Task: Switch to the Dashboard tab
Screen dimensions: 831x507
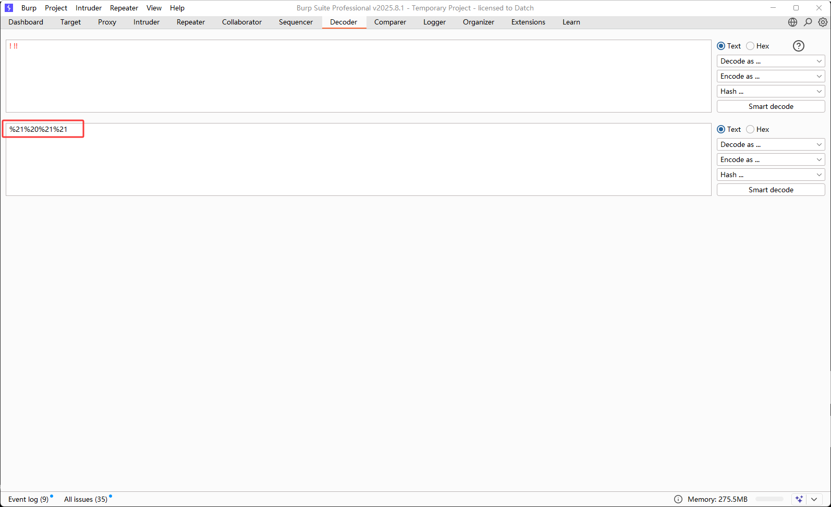Action: point(26,22)
